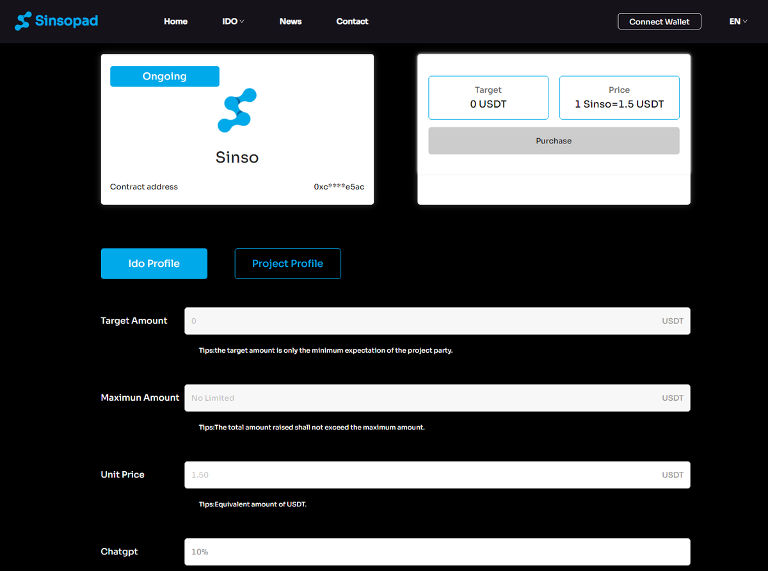Switch to the Project Profile tab
The width and height of the screenshot is (768, 571).
click(x=288, y=264)
